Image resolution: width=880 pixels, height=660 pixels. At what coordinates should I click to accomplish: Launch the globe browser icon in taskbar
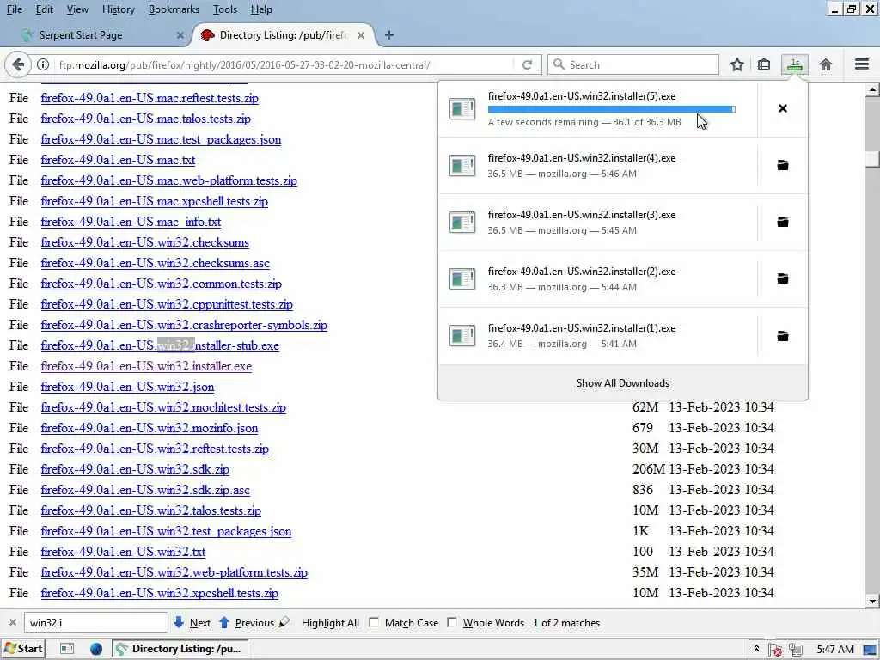click(x=96, y=649)
